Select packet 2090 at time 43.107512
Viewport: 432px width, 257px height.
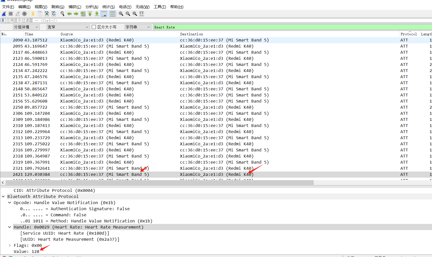click(216, 40)
